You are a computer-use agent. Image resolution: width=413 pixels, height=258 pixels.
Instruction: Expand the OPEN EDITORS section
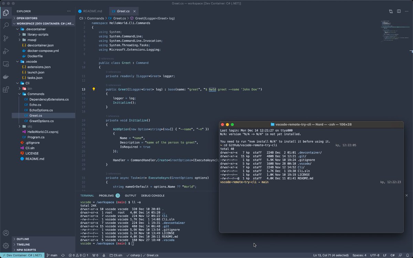tap(43, 18)
